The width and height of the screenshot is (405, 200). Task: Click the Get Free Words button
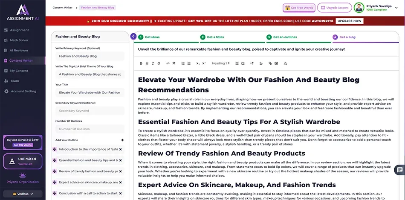(x=299, y=8)
